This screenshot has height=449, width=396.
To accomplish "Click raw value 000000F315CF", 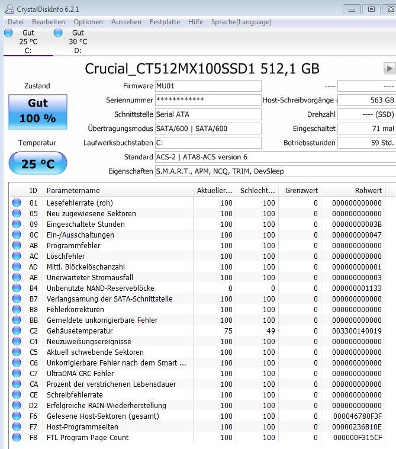I will [358, 437].
